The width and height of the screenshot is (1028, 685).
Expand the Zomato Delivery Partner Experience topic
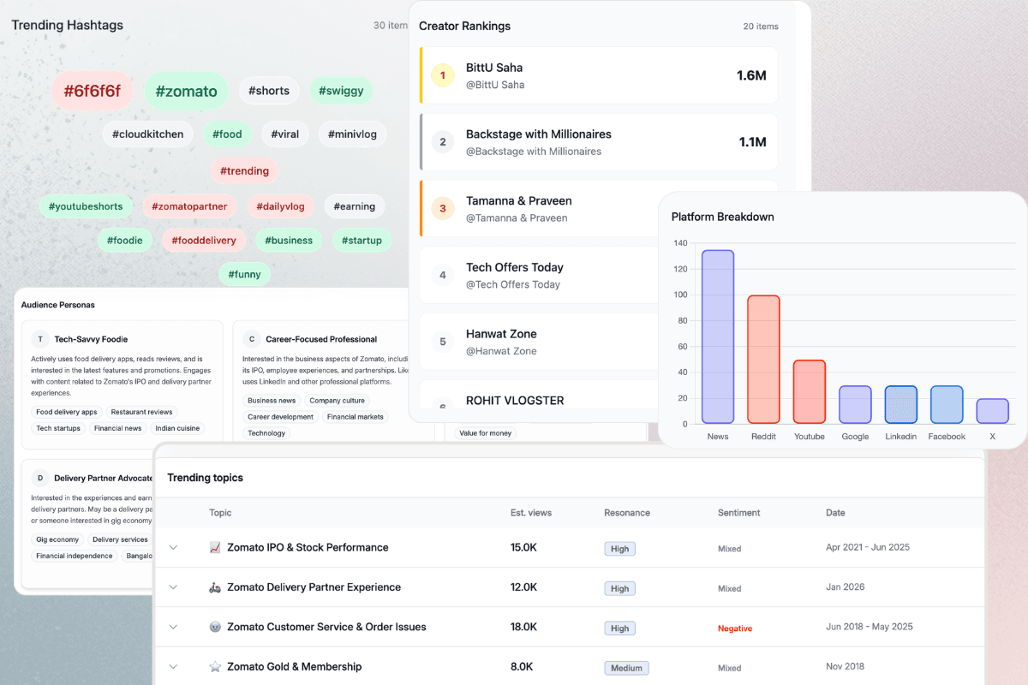[173, 587]
